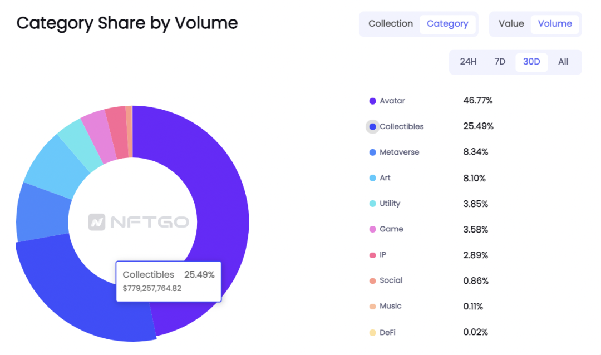Image resolution: width=601 pixels, height=355 pixels.
Task: Click the IP legend dot
Action: pos(372,255)
